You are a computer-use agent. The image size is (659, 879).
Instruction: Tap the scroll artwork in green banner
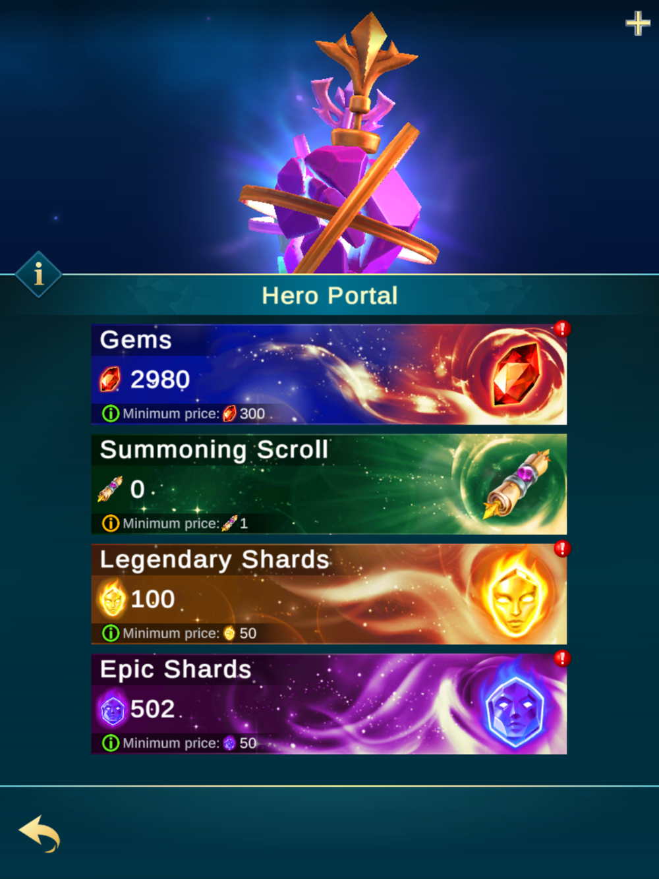tap(518, 484)
